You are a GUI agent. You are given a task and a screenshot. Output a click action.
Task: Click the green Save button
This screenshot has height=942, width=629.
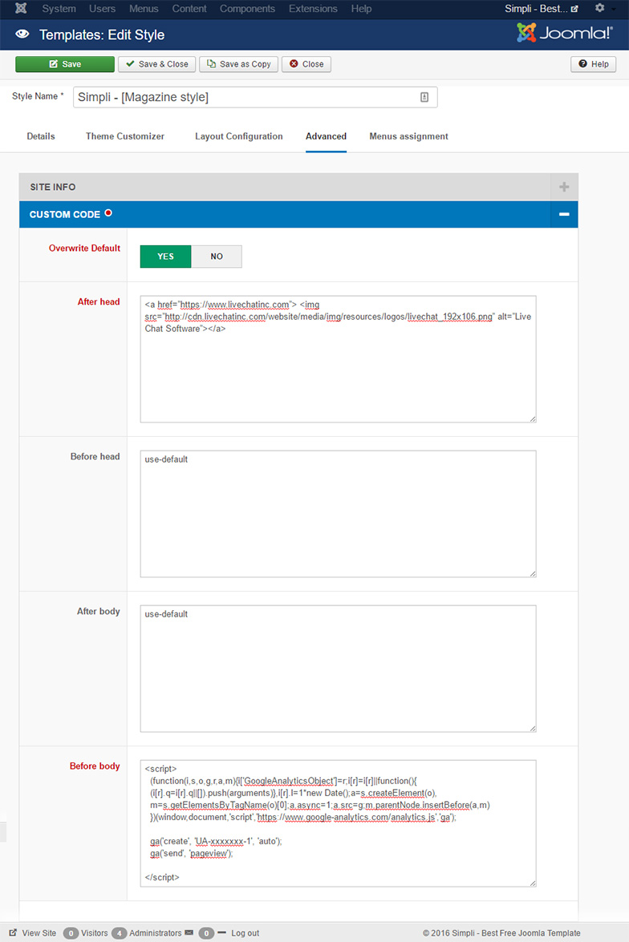pos(65,64)
